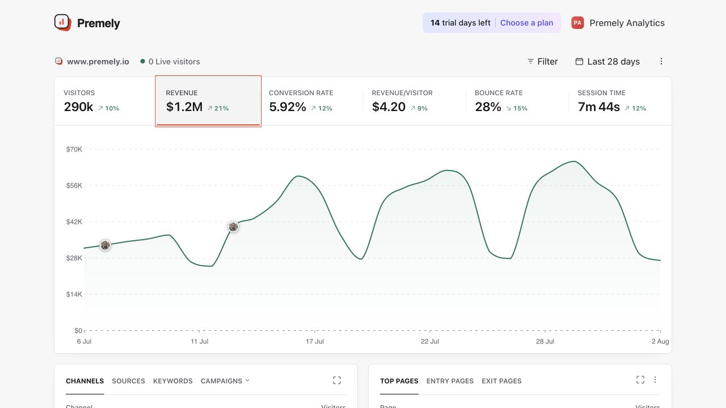Switch to the Sources tab

pos(128,381)
